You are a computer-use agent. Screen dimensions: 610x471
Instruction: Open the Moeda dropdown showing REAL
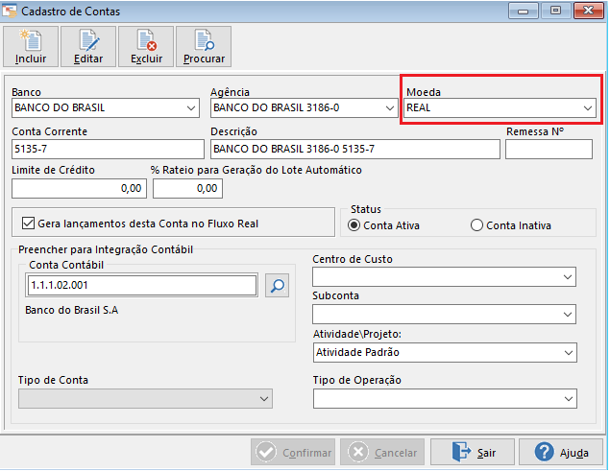[500, 108]
